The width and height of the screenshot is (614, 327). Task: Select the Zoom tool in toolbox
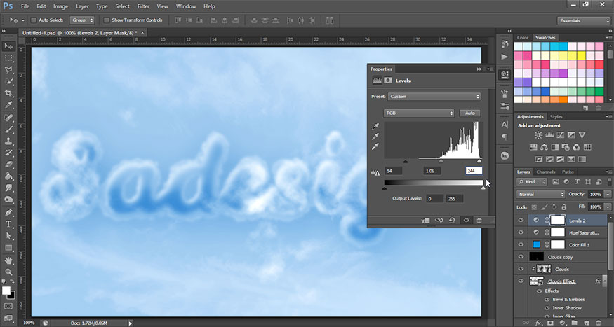click(9, 271)
